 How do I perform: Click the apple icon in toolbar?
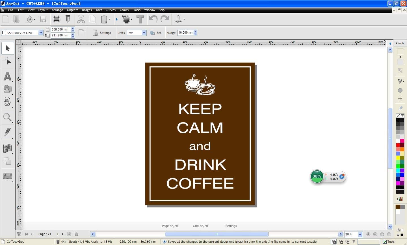pos(126,19)
